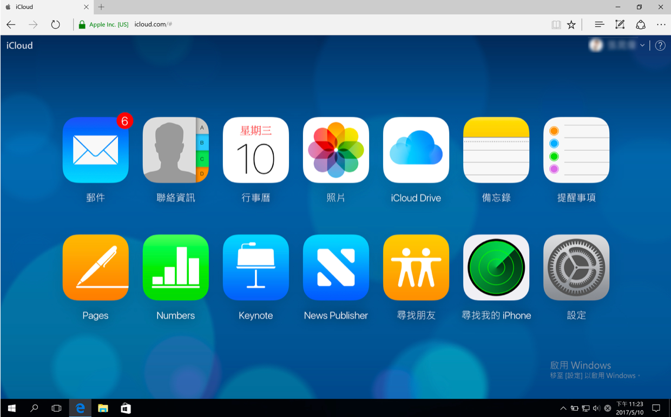671x417 pixels.
Task: Toggle reading view book icon
Action: tap(556, 24)
